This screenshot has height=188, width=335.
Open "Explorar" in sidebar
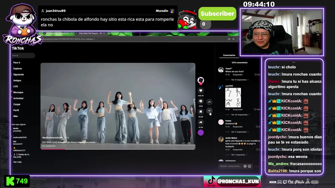tap(18, 69)
